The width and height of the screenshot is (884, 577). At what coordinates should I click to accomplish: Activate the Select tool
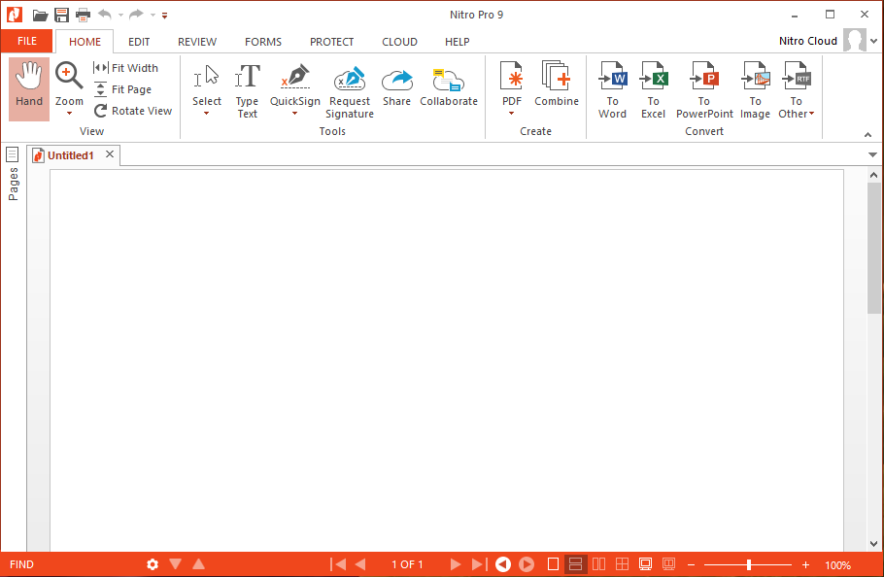(206, 84)
